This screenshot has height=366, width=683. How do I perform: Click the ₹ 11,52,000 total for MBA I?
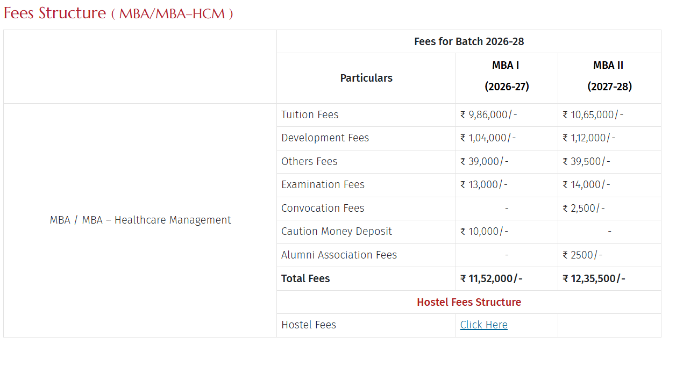tap(491, 278)
